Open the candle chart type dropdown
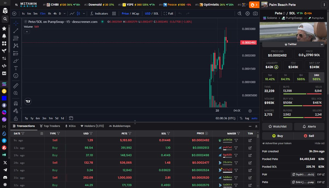 (x=84, y=13)
